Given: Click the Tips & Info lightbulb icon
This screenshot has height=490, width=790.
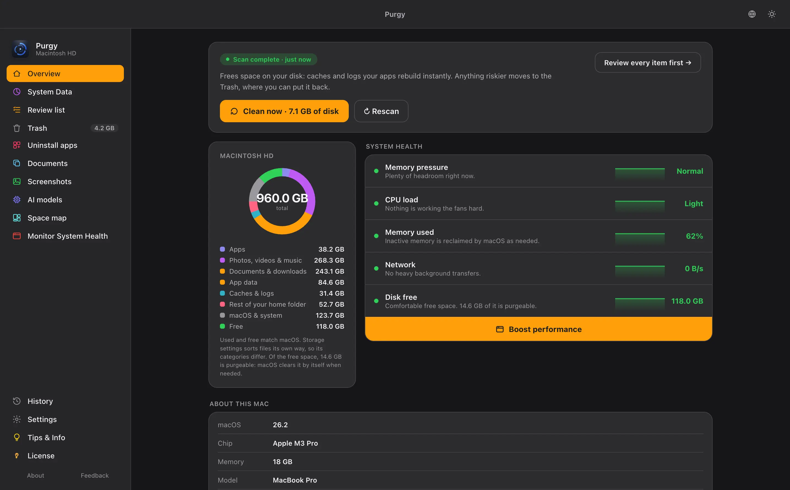Looking at the screenshot, I should (17, 437).
